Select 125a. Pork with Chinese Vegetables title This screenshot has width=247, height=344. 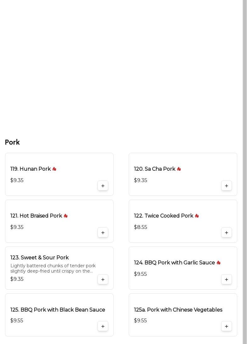click(178, 310)
